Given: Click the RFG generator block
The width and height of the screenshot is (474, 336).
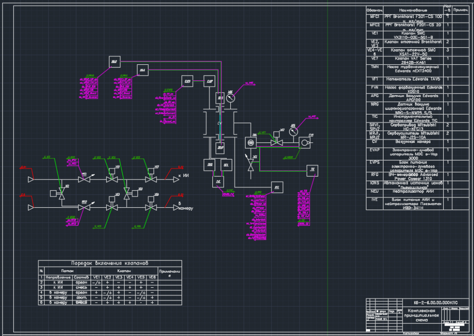Looking at the screenshot, I should click(x=277, y=188).
